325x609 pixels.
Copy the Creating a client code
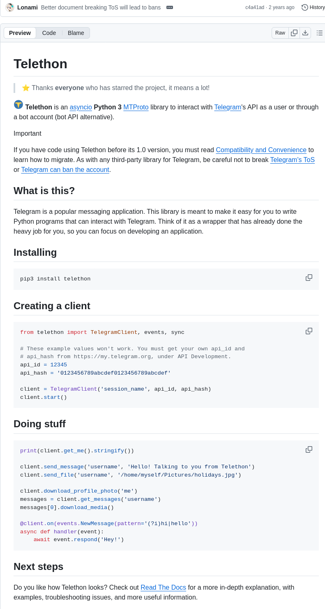pyautogui.click(x=309, y=331)
